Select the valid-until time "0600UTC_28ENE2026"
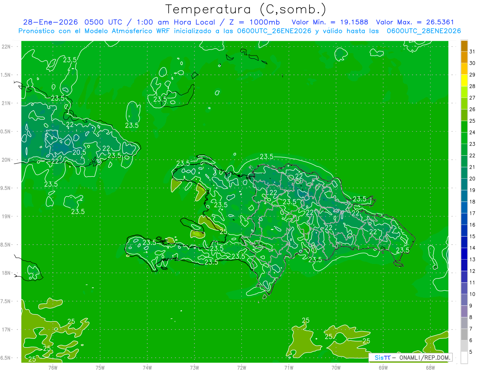Image resolution: width=483 pixels, height=373 pixels. (x=424, y=31)
